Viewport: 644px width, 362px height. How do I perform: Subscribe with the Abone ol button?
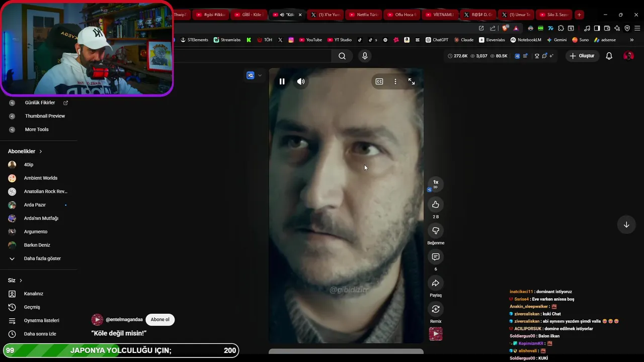point(160,320)
